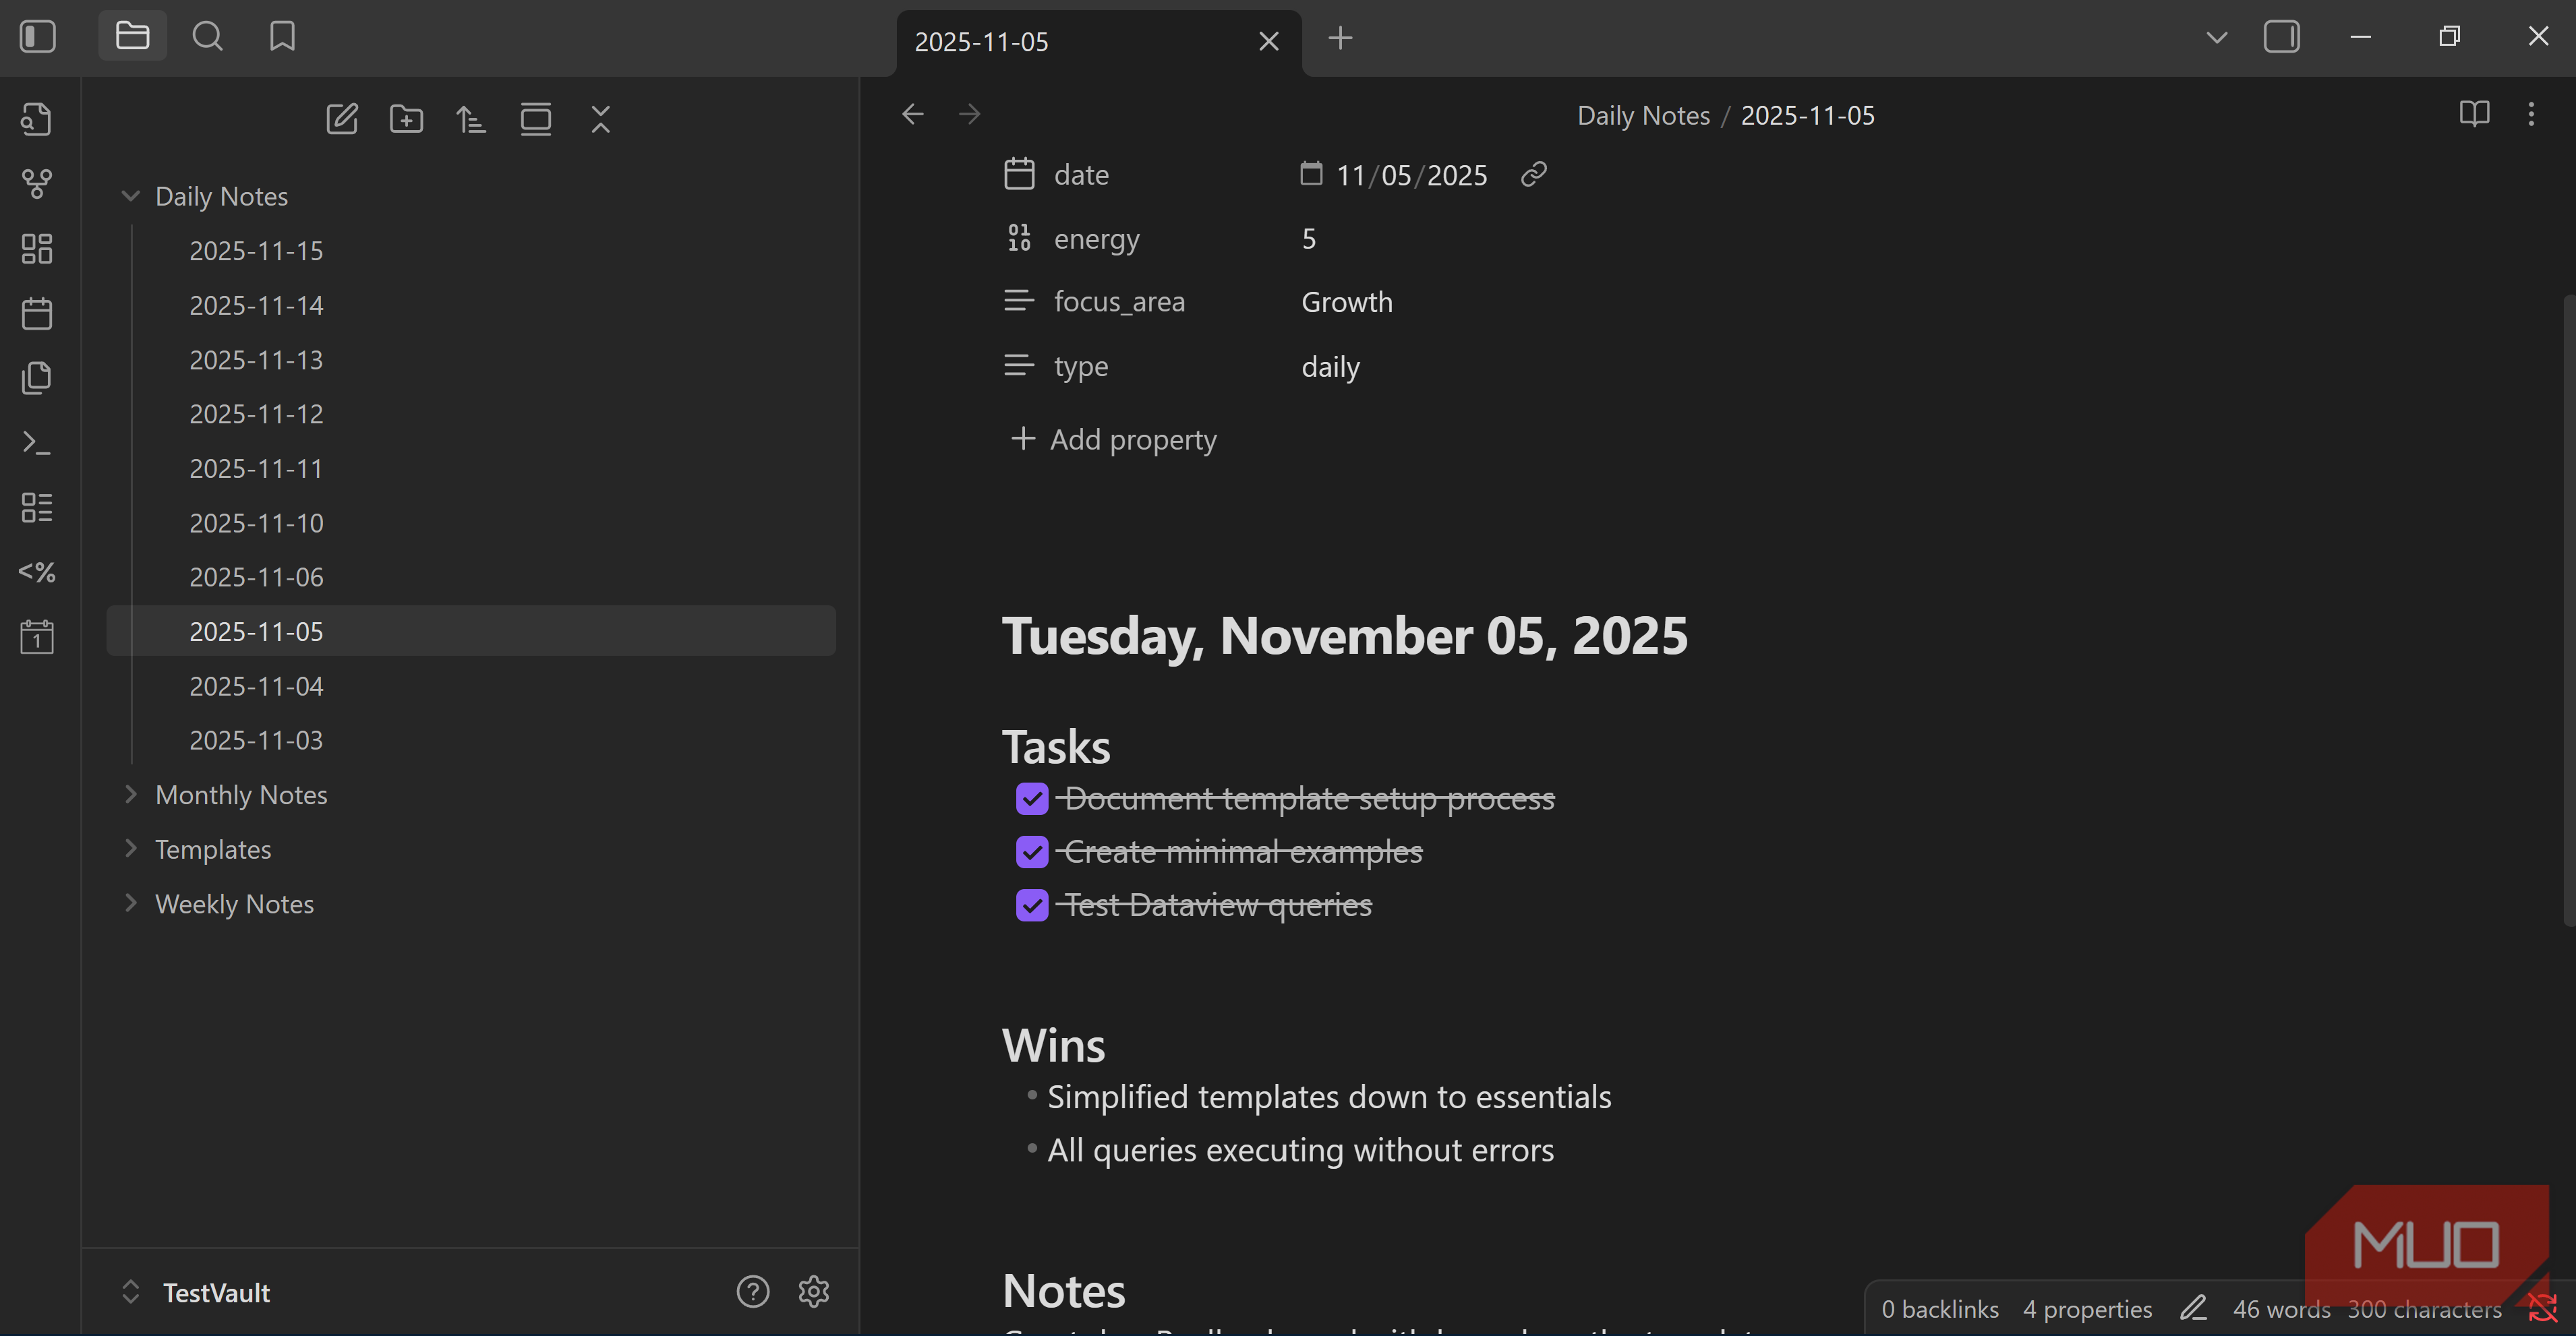This screenshot has height=1336, width=2576.
Task: Expand the Weekly Notes folder
Action: point(130,903)
